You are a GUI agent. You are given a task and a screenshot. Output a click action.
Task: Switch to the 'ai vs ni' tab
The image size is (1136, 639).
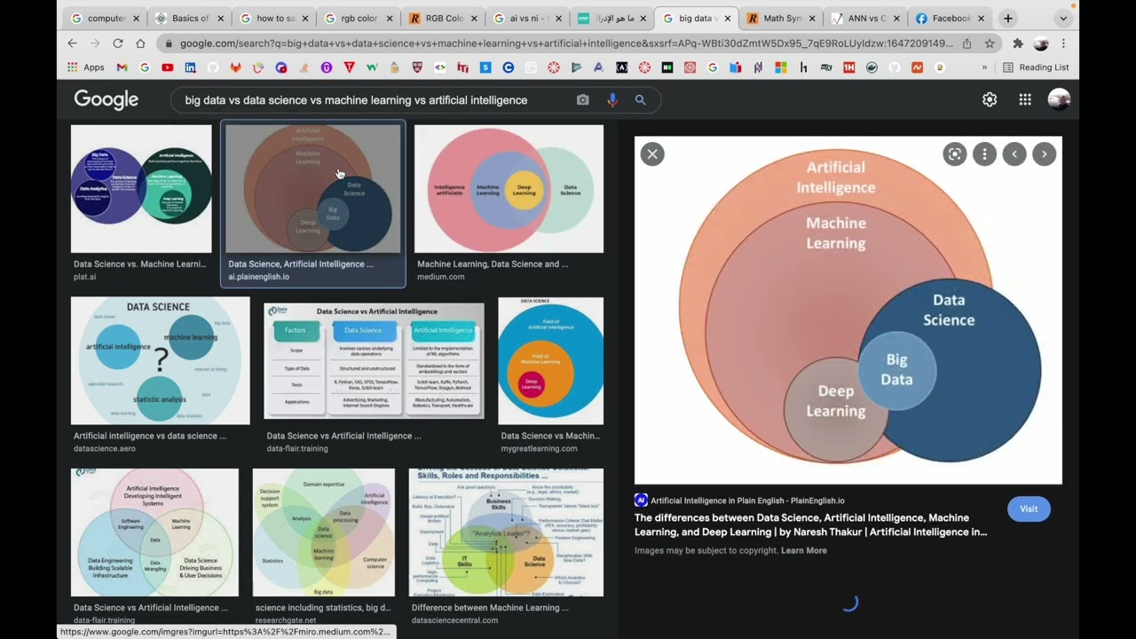click(527, 18)
